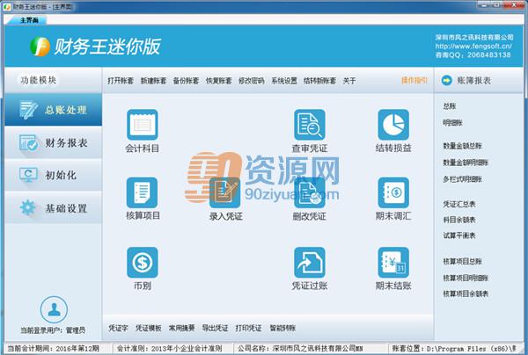528x355 pixels.
Task: Open the orange 操作指引 link
Action: click(414, 80)
